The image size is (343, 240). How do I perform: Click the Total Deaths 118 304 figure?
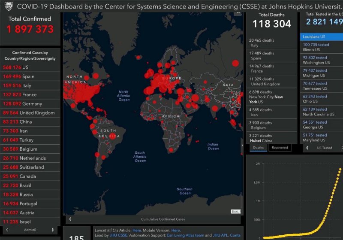point(272,24)
